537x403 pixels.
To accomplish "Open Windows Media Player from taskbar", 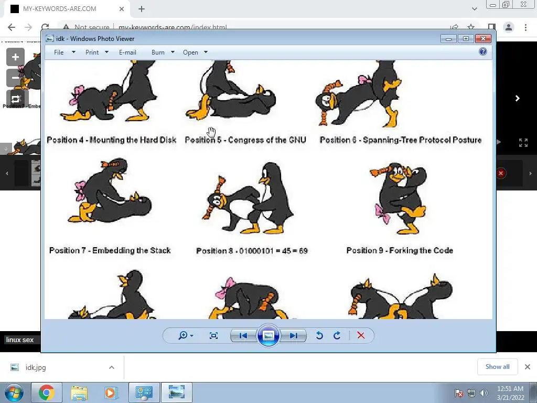I will (110, 393).
